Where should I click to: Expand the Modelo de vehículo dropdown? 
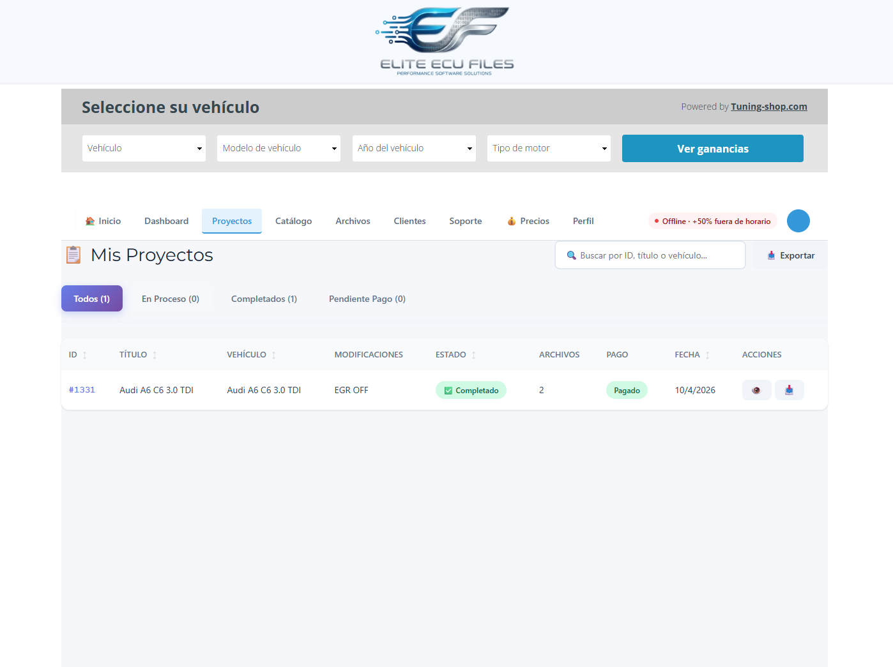[279, 148]
